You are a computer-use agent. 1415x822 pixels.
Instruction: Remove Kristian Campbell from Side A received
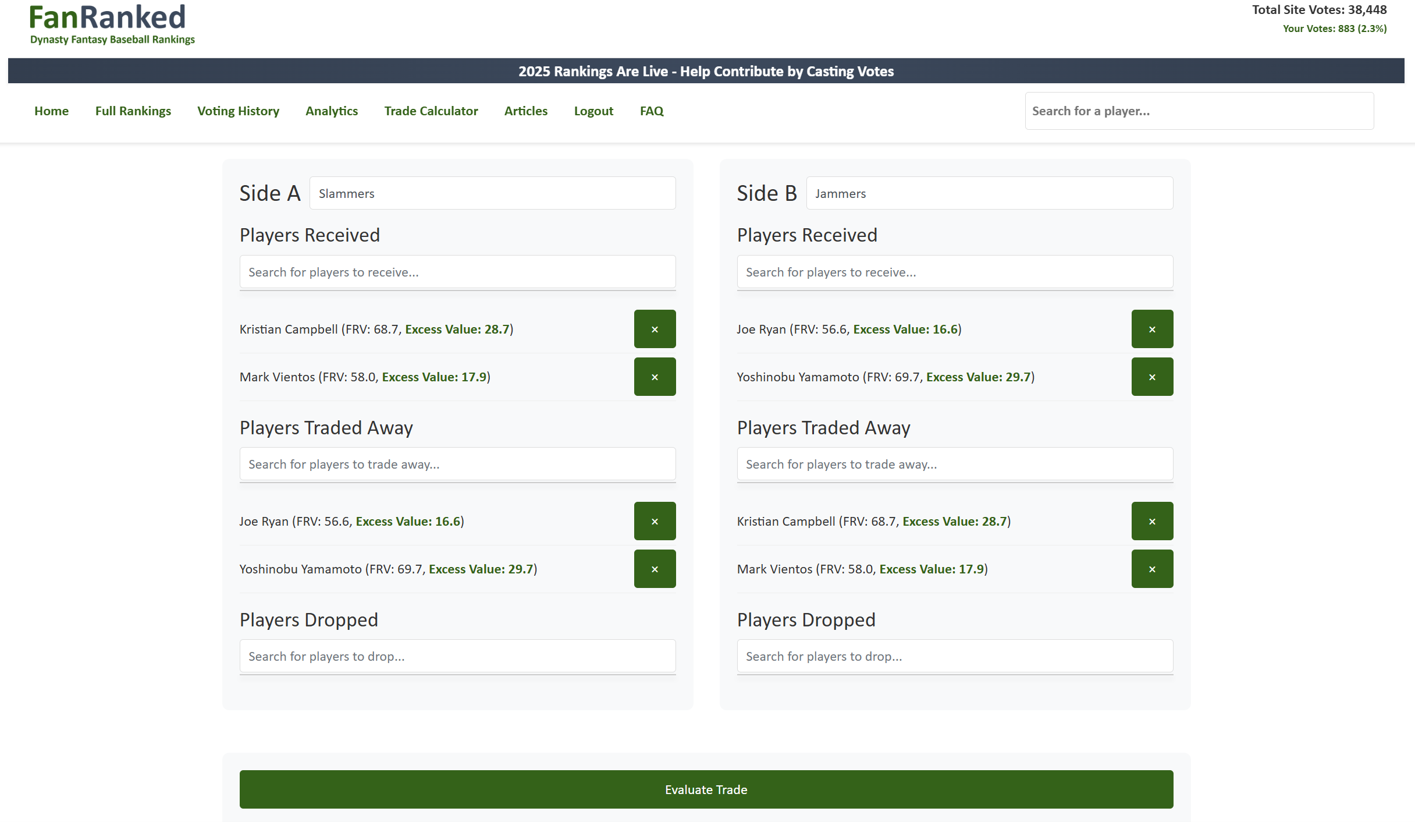(x=655, y=329)
